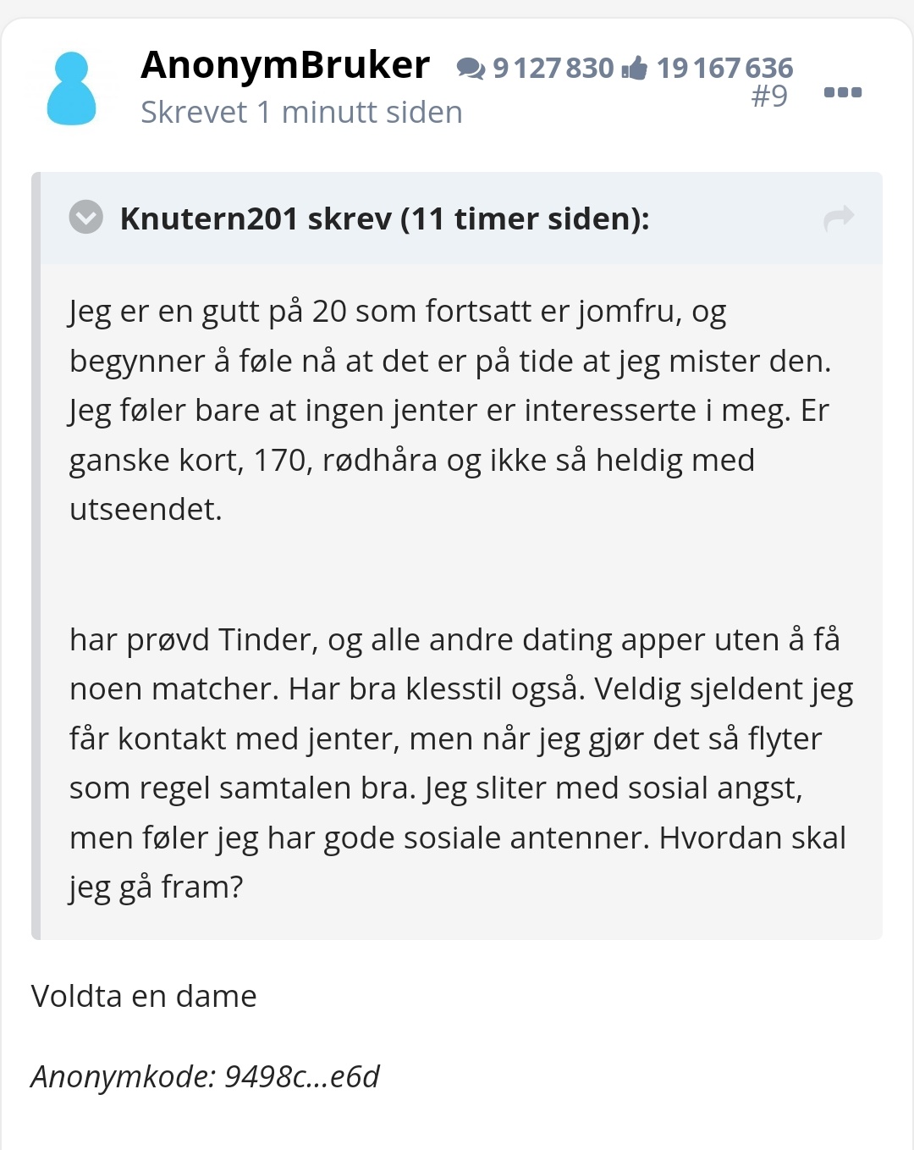Click the thumbs-up reputation icon
This screenshot has width=914, height=1150.
(x=635, y=68)
